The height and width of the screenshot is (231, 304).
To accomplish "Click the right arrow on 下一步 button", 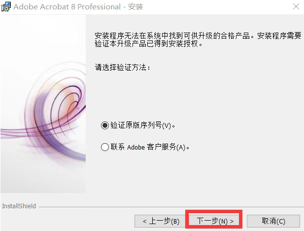I will pyautogui.click(x=232, y=221).
